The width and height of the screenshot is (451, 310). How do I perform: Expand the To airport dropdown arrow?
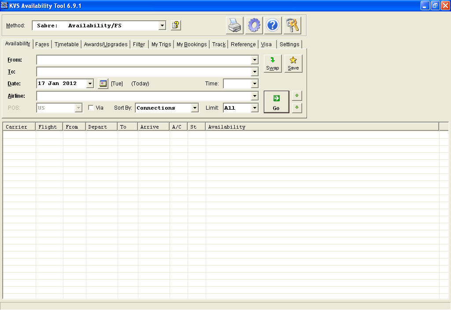(255, 72)
